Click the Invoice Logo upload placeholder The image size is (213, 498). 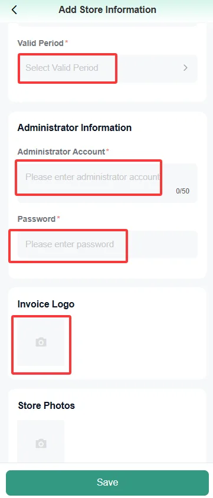point(41,342)
